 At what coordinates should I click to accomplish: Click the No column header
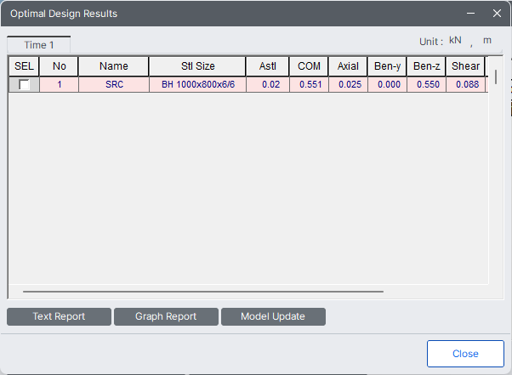pos(59,66)
